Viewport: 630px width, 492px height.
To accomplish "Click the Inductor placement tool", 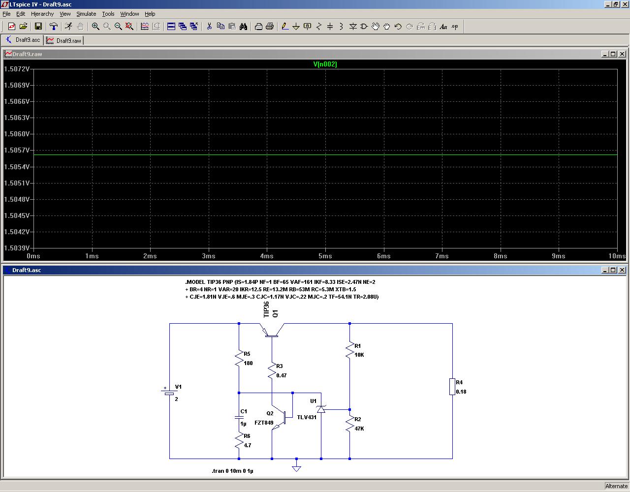I will (x=342, y=27).
